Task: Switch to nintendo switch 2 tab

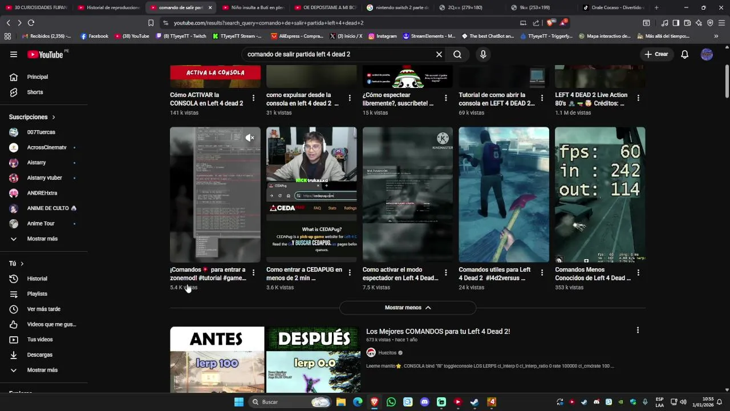Action: point(398,7)
